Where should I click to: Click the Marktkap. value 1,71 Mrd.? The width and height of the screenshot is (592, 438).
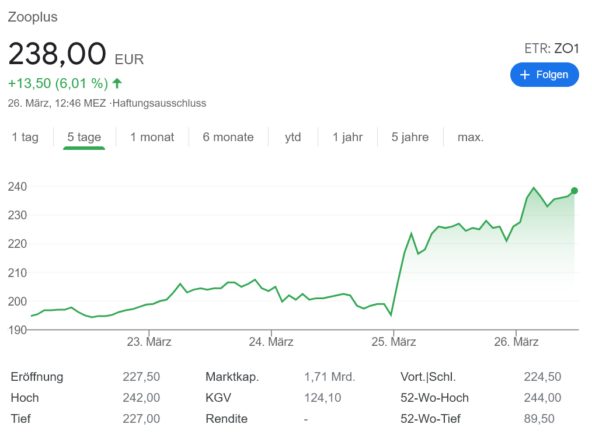tap(329, 377)
